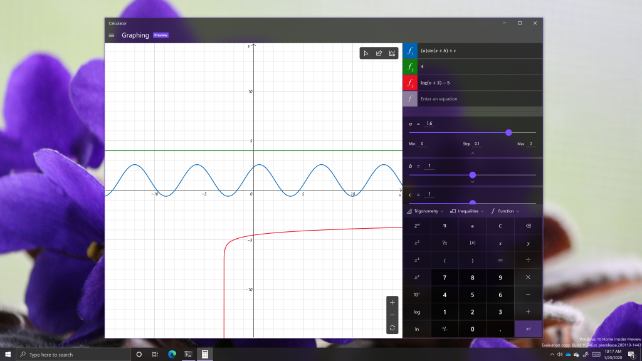642x361 pixels.
Task: Toggle the 2nd function shift key
Action: tap(417, 226)
